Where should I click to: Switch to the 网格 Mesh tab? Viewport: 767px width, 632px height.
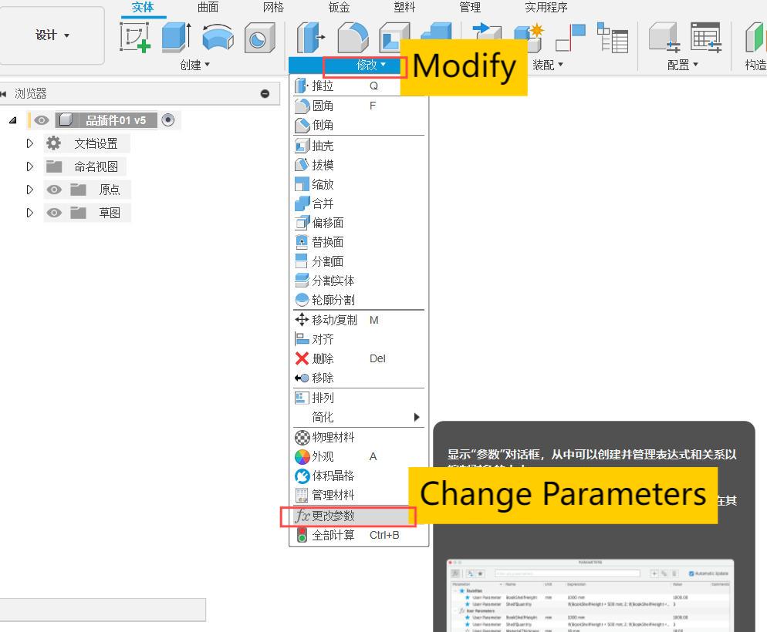click(273, 8)
